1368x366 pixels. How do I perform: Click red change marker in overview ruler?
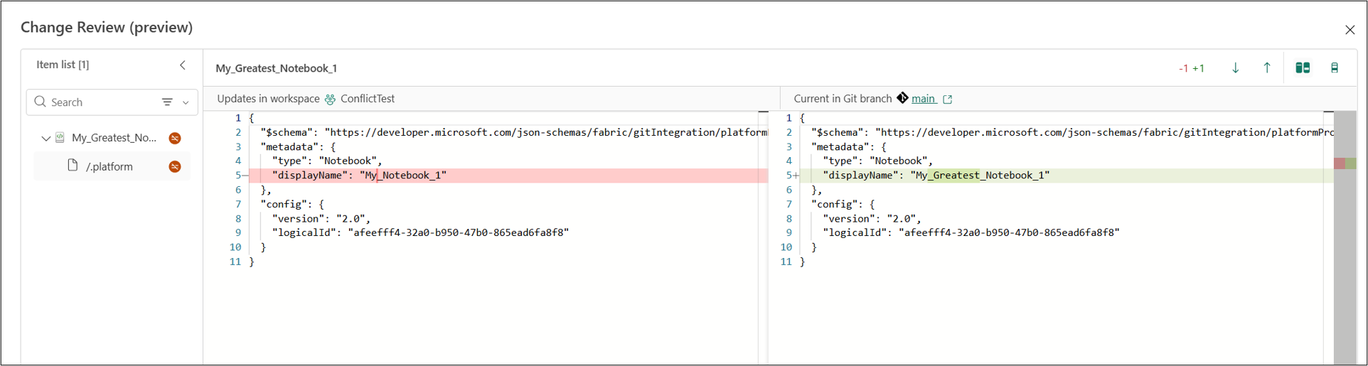point(1340,163)
